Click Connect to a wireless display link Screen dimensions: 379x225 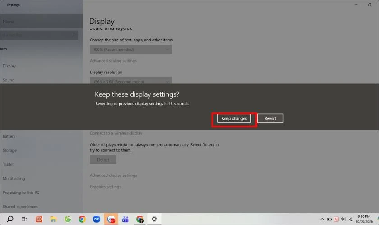116,133
